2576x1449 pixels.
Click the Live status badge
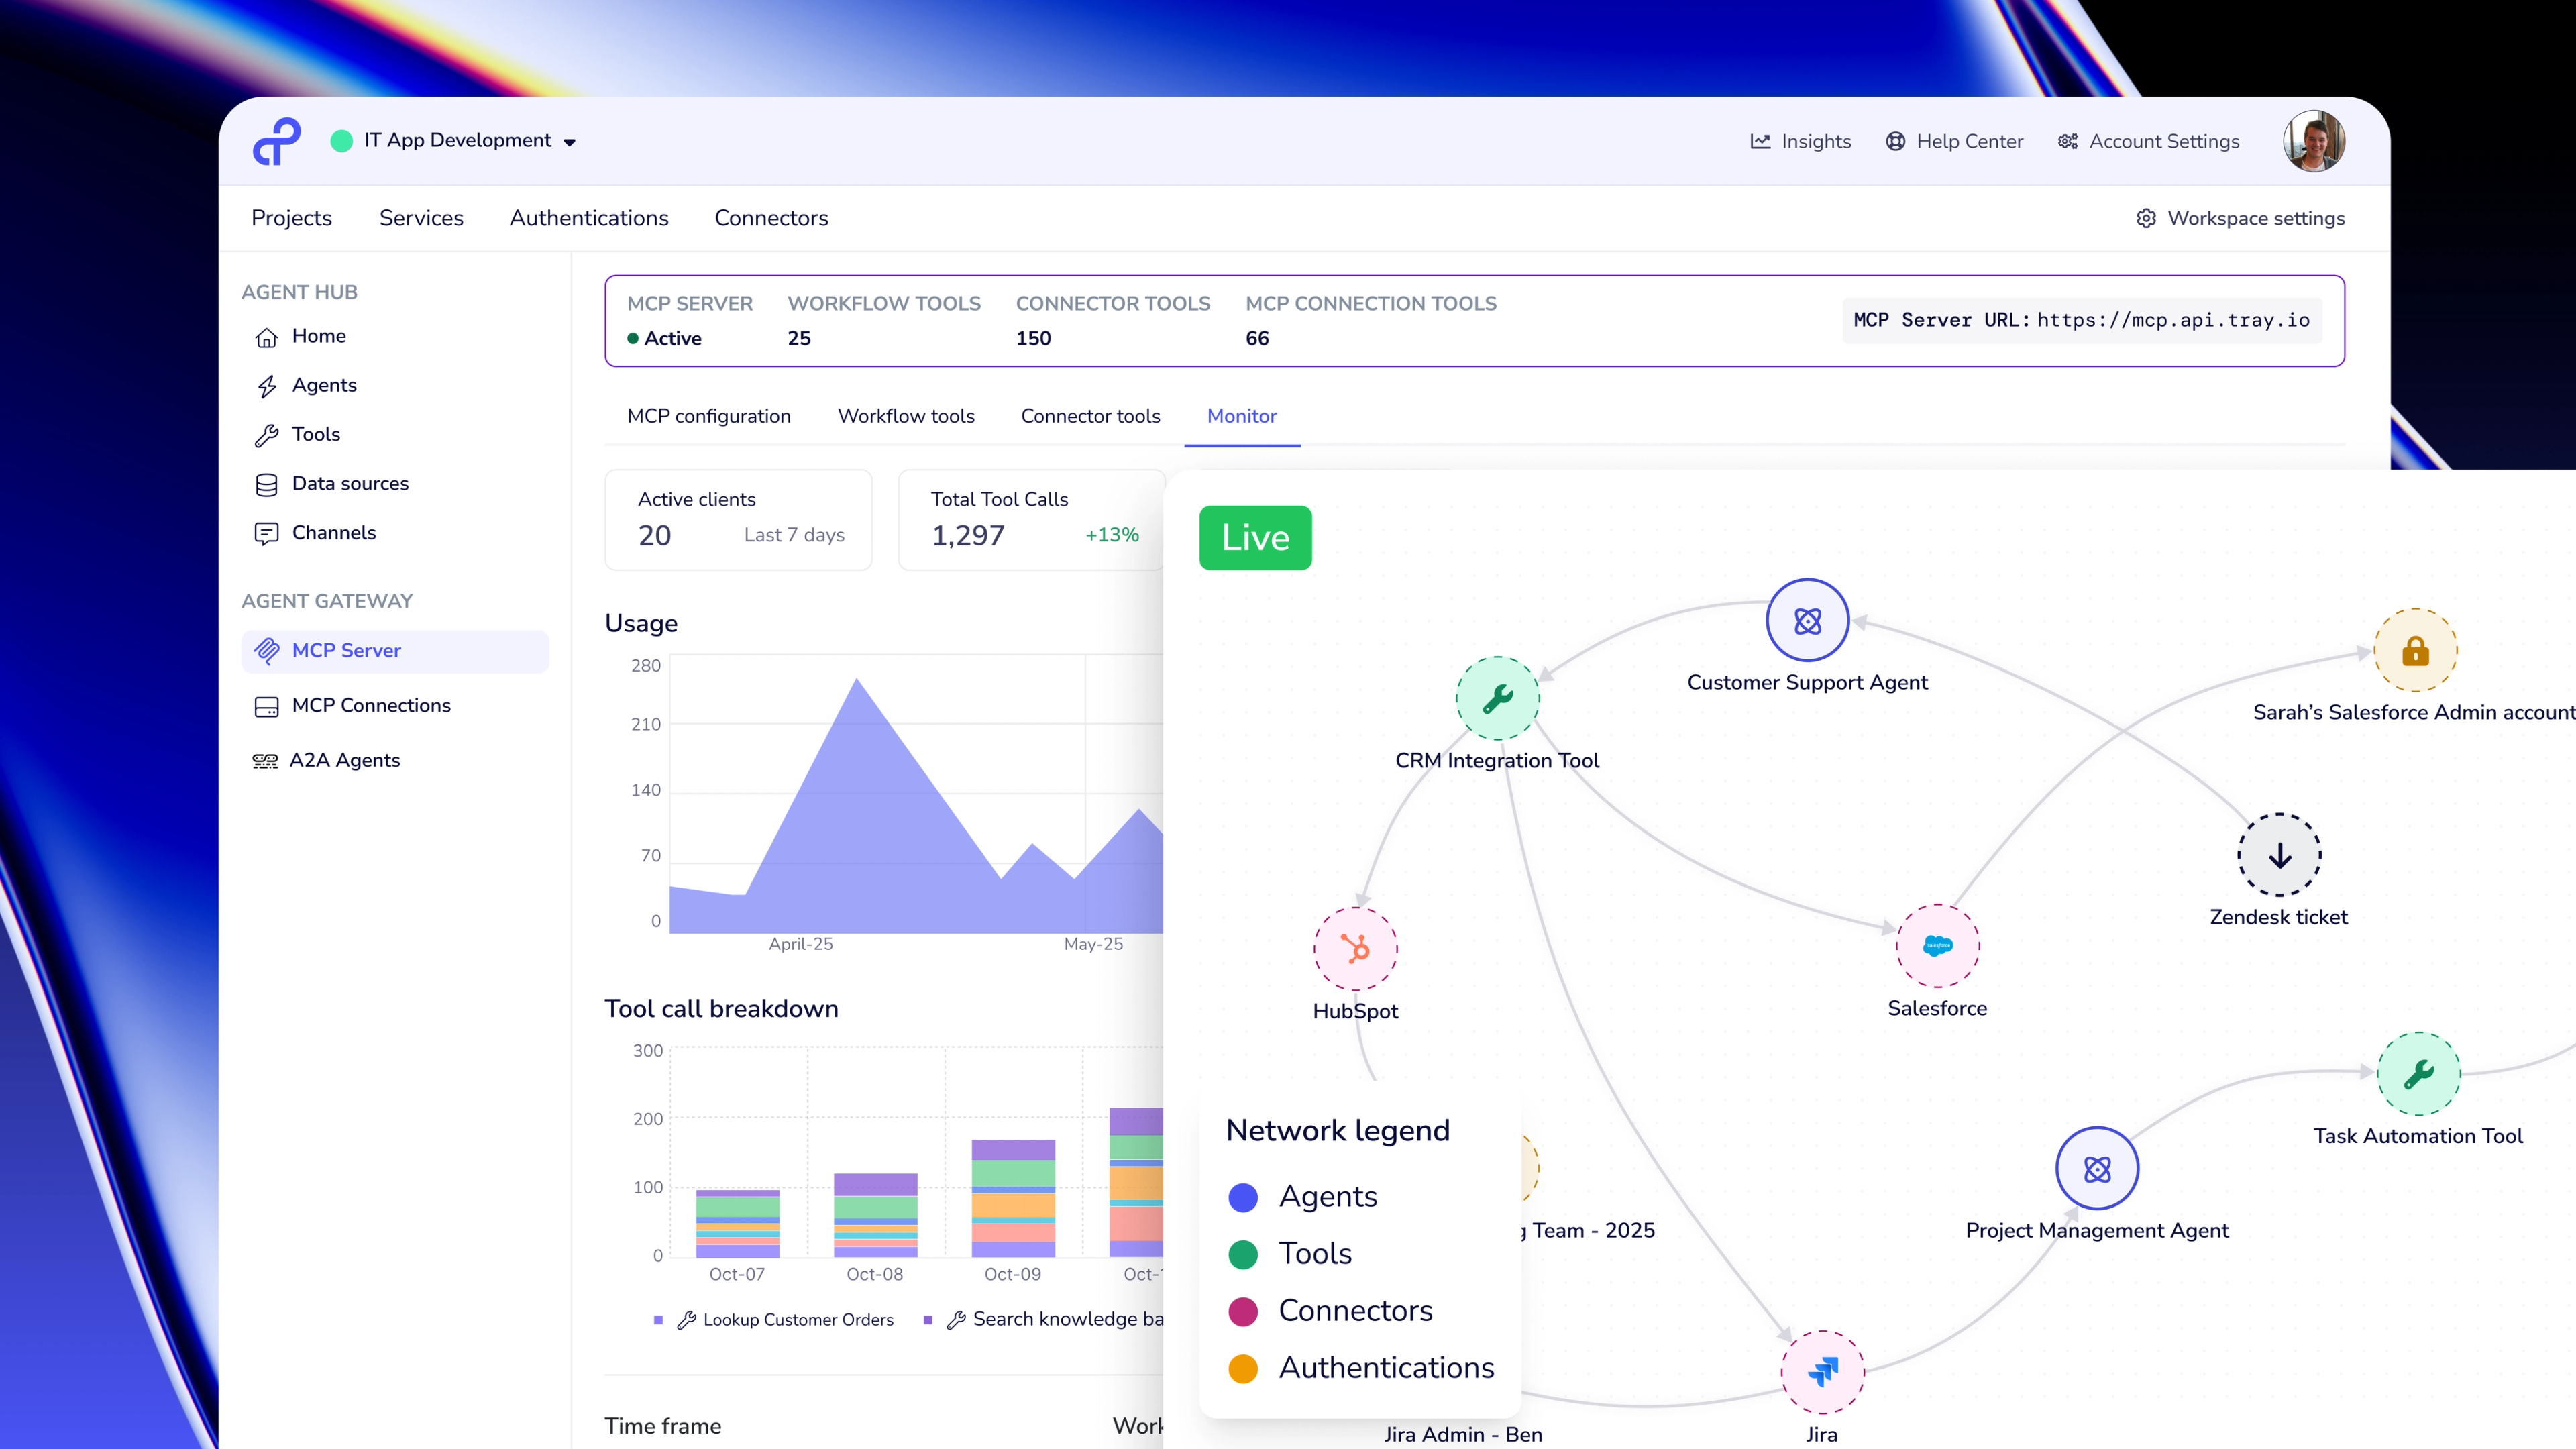coord(1255,538)
